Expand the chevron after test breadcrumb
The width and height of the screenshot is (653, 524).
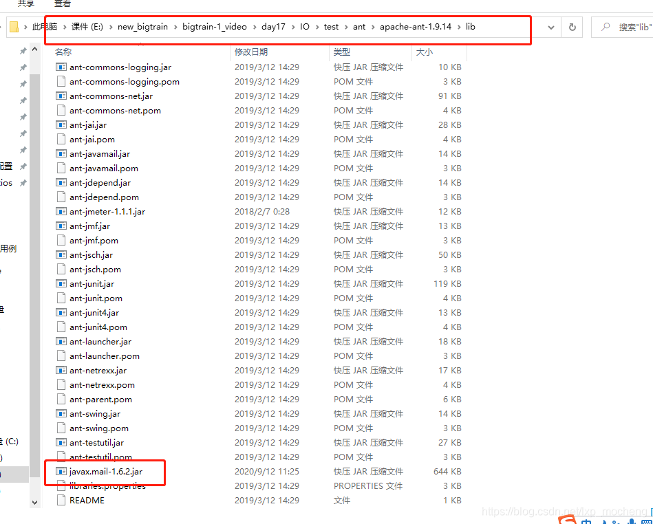click(x=345, y=27)
